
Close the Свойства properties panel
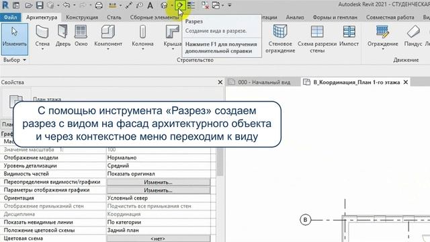pos(220,82)
